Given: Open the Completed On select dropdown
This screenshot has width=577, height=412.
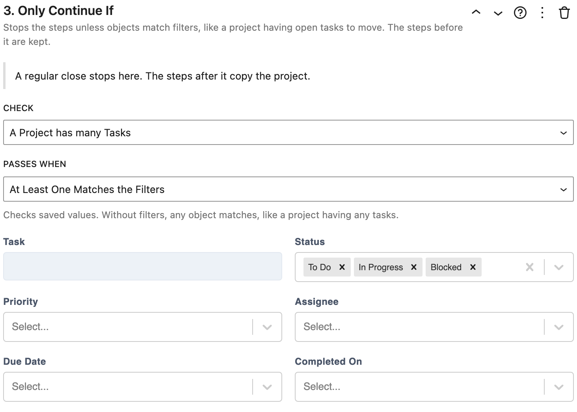Looking at the screenshot, I should (x=434, y=387).
